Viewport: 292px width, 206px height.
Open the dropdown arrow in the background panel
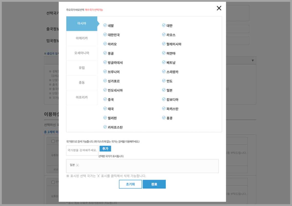(x=253, y=60)
